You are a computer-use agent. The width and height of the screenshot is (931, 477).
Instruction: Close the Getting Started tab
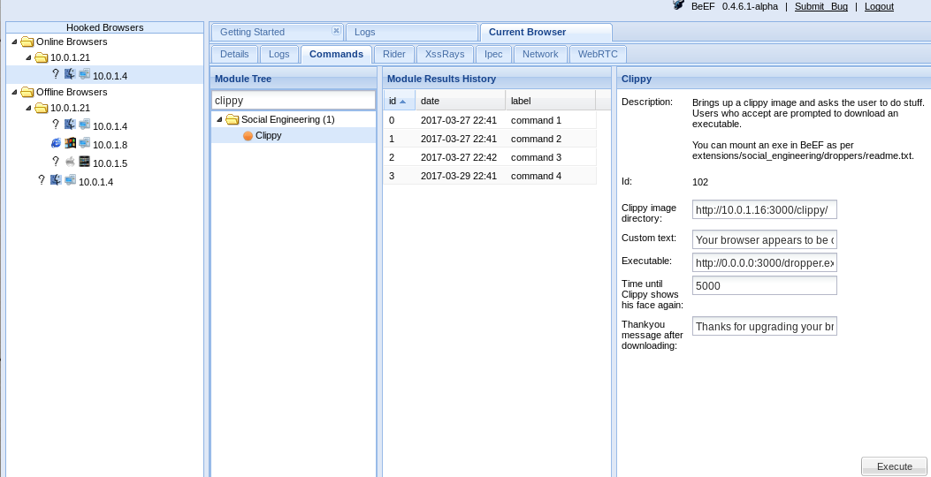(x=336, y=31)
